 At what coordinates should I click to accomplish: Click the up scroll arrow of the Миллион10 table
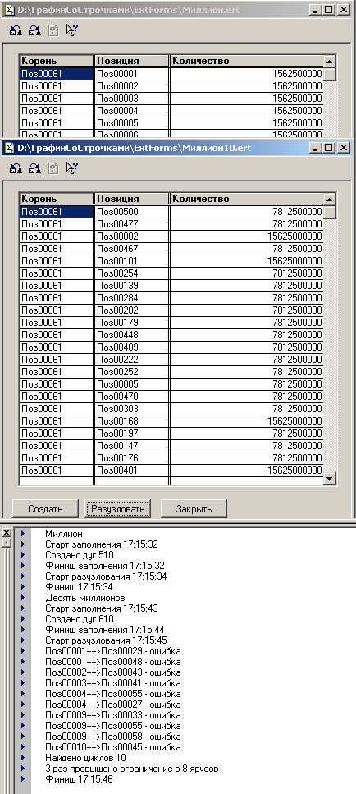coord(330,199)
